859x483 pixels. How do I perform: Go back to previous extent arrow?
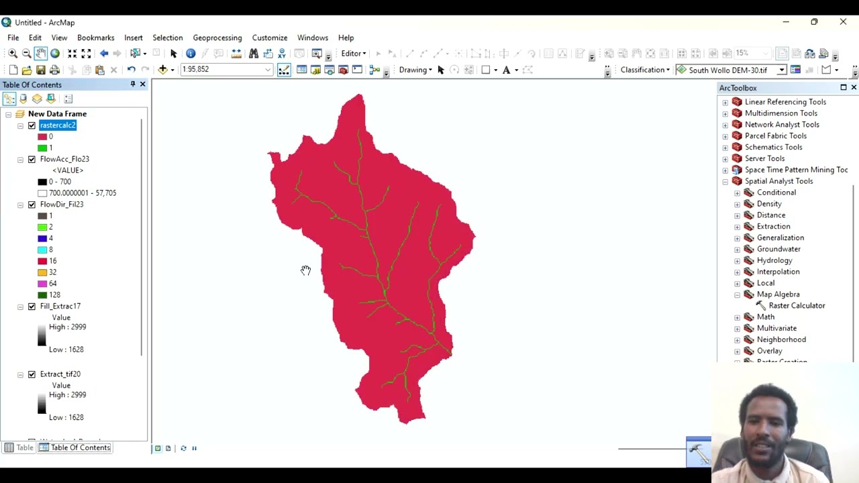[x=104, y=54]
